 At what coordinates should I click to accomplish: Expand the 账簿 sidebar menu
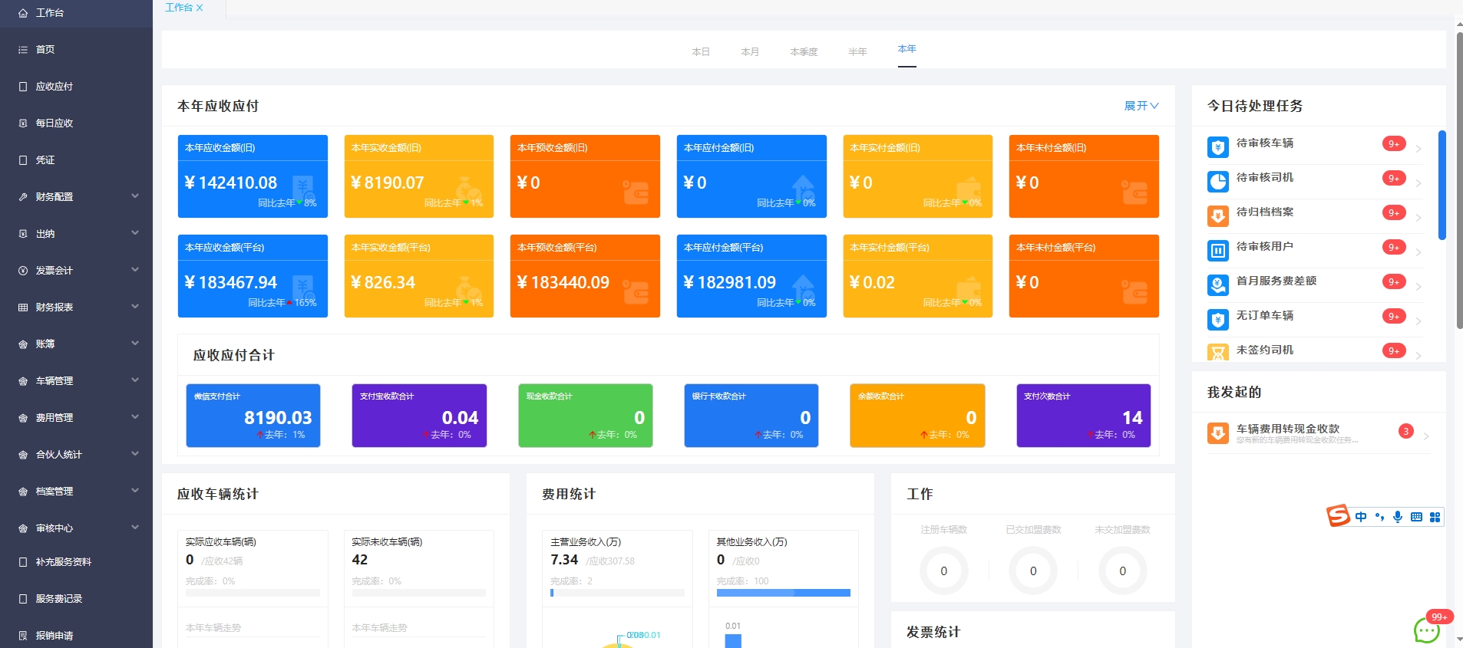[x=77, y=344]
